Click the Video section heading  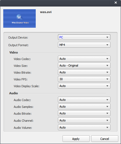(x=14, y=52)
